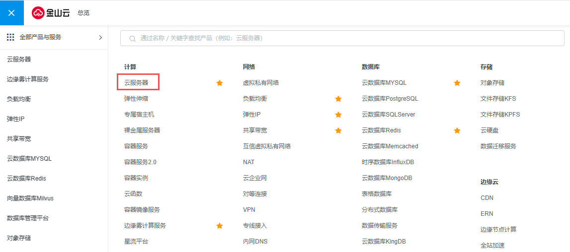Open 对象存储 under 存储
The height and width of the screenshot is (252, 570).
pyautogui.click(x=492, y=83)
